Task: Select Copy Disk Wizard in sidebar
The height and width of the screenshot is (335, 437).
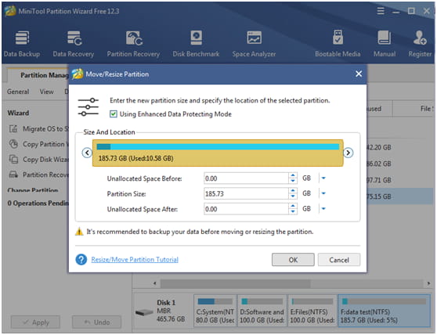Action: 39,160
